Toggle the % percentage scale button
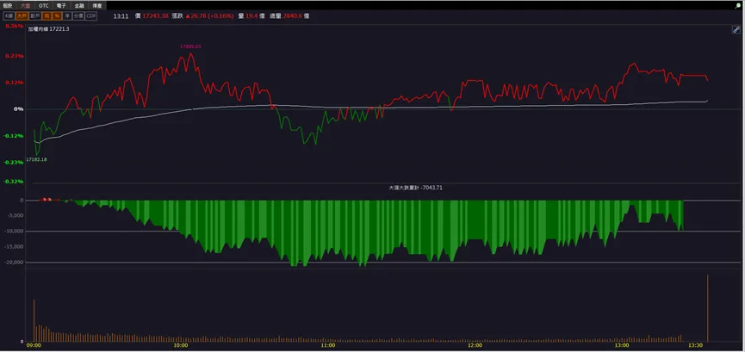Image resolution: width=745 pixels, height=352 pixels. point(57,16)
